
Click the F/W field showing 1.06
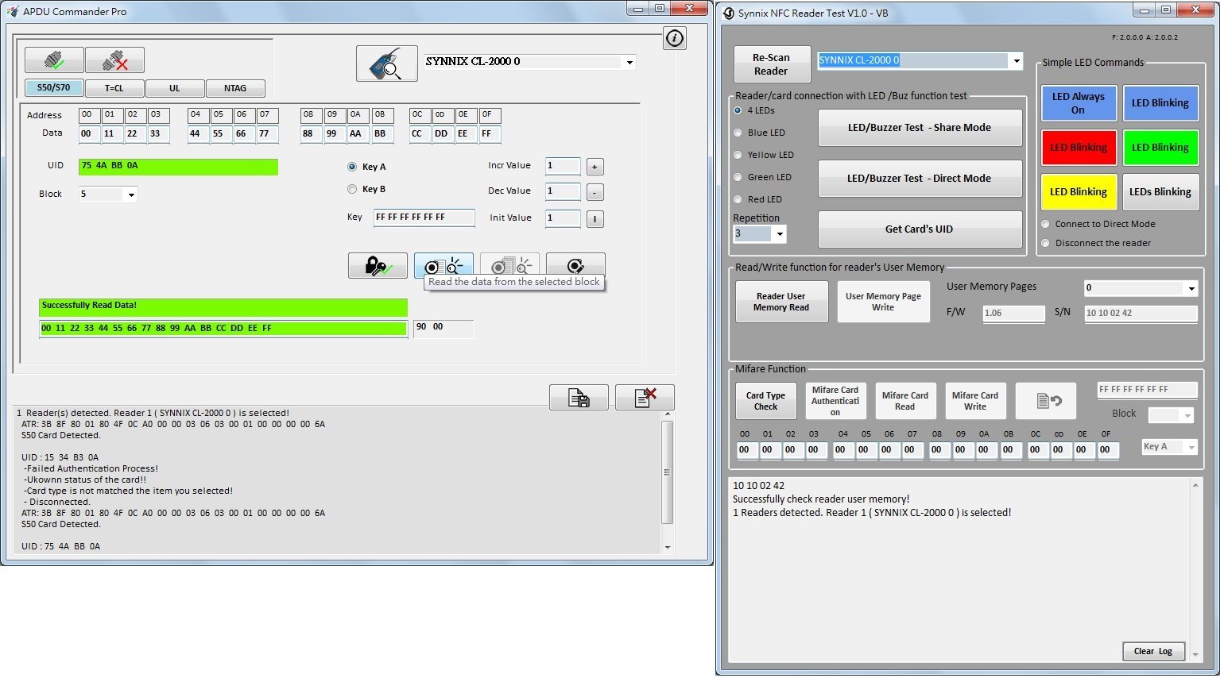(1013, 314)
